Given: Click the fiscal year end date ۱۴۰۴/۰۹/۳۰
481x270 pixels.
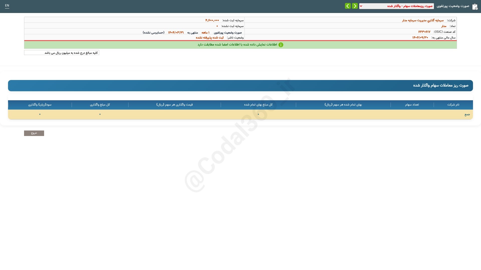Looking at the screenshot, I should 420,37.
